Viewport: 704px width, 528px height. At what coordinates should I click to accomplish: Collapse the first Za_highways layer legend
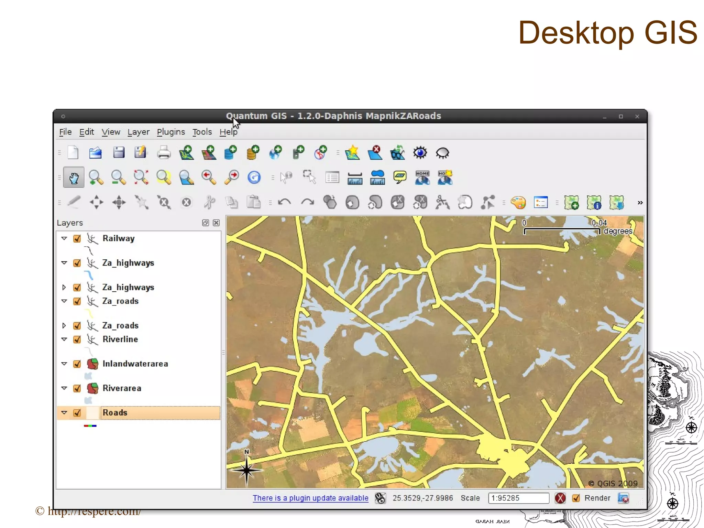coord(64,262)
